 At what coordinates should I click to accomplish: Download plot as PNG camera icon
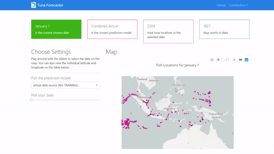[x=212, y=60]
